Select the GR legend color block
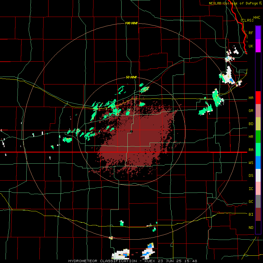Viewport: 263px width, 263px height. tap(258, 111)
